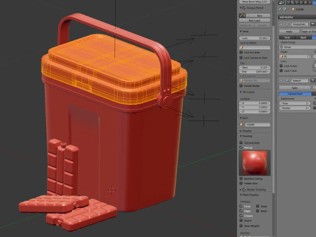Adjust the Clip Start value field

(255, 67)
